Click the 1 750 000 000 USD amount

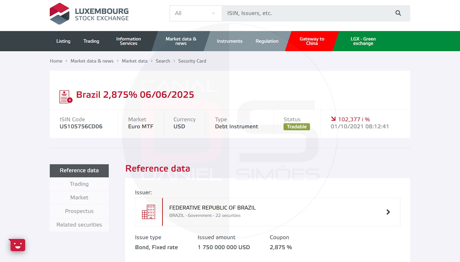pos(224,247)
